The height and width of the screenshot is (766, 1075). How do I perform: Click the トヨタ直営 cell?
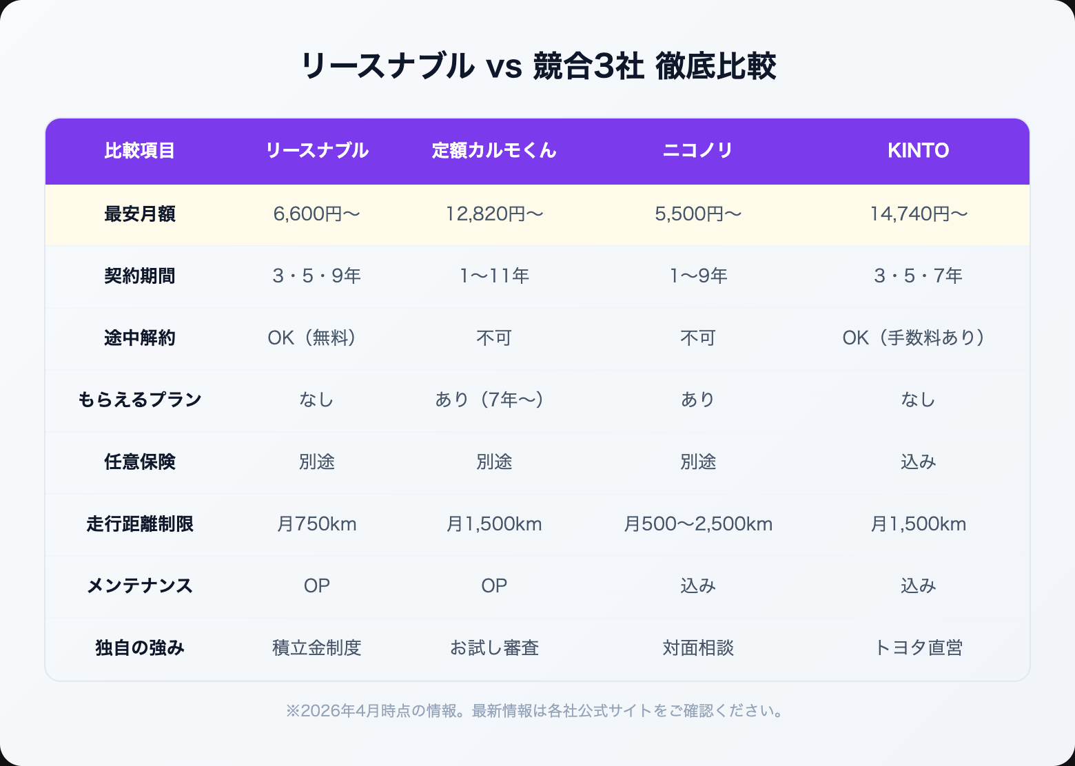tap(918, 648)
